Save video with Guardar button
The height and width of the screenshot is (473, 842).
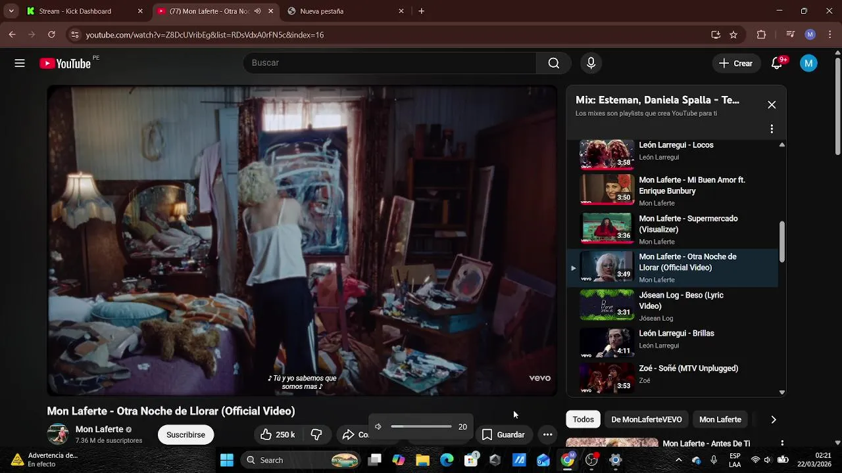click(x=504, y=434)
